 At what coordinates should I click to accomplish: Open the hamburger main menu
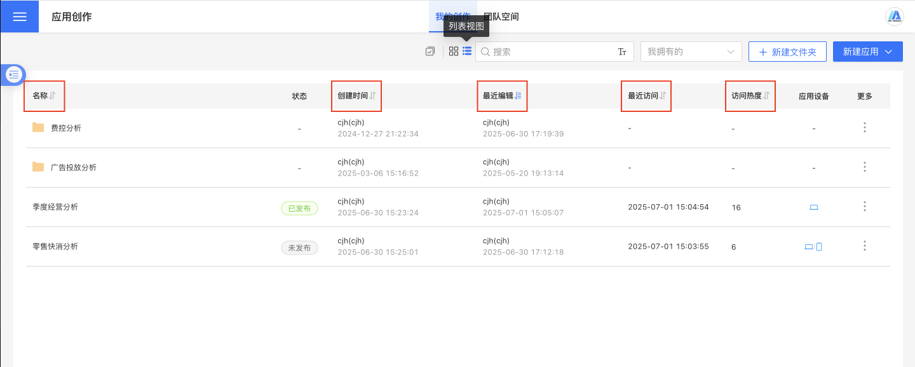pyautogui.click(x=19, y=17)
